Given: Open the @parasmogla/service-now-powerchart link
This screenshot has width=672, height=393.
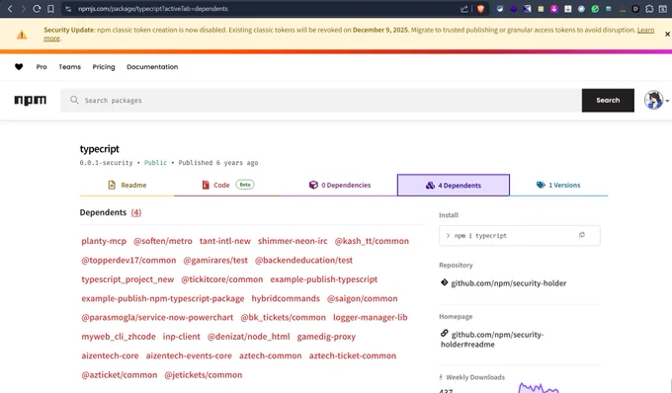Looking at the screenshot, I should (157, 318).
